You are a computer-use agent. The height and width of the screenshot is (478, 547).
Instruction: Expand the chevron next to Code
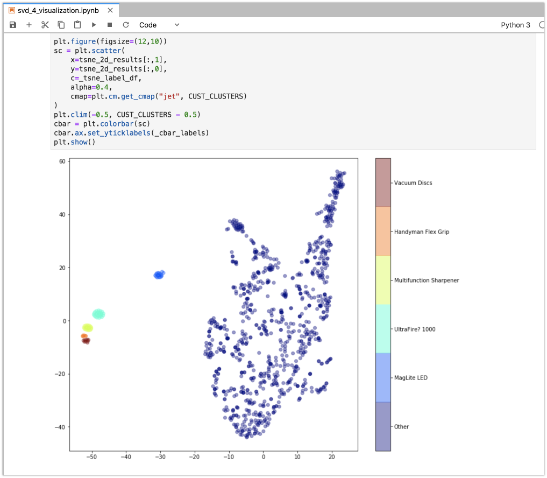176,25
